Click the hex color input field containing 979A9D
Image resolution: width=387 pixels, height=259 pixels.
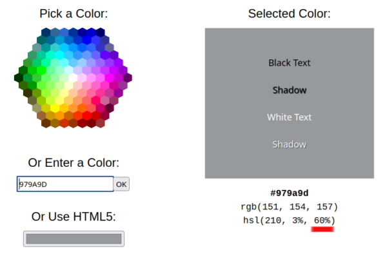point(65,184)
